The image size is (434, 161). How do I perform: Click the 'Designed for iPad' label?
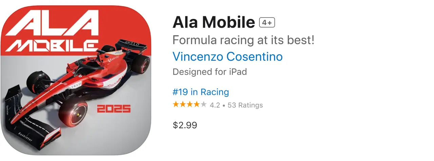tap(210, 72)
